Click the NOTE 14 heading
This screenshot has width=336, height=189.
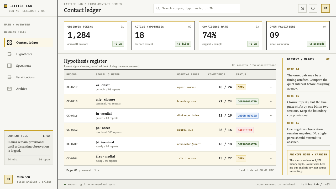pos(293,69)
